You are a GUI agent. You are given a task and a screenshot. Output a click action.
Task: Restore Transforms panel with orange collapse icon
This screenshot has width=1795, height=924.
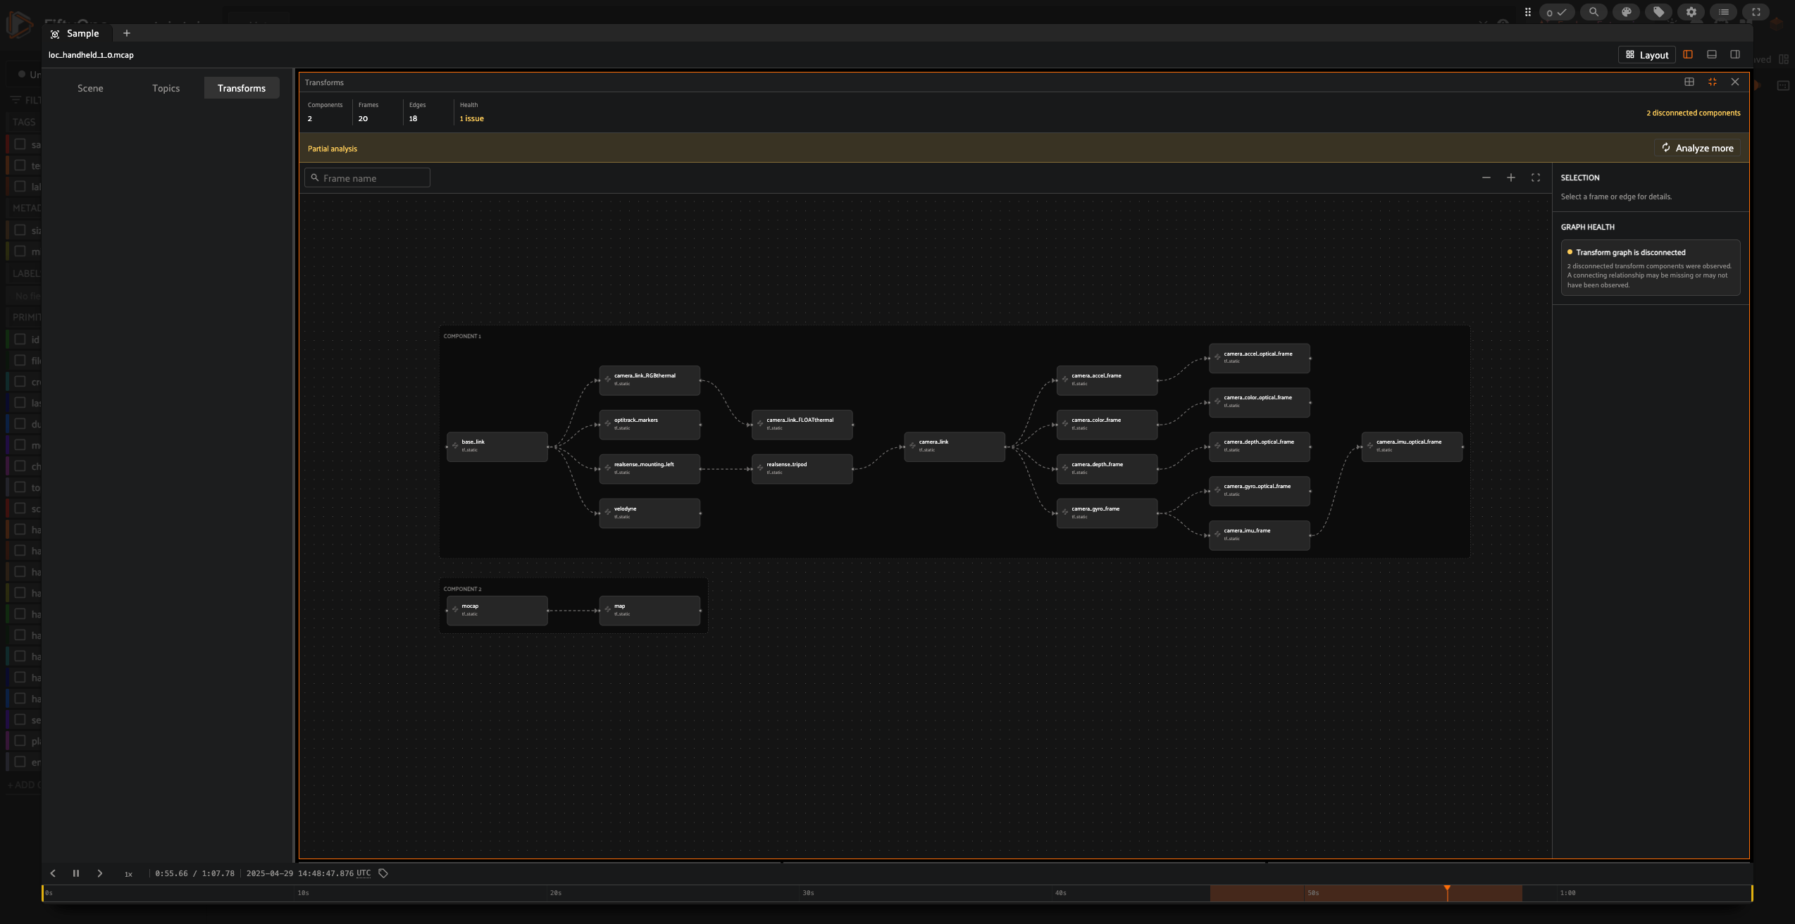[1712, 82]
